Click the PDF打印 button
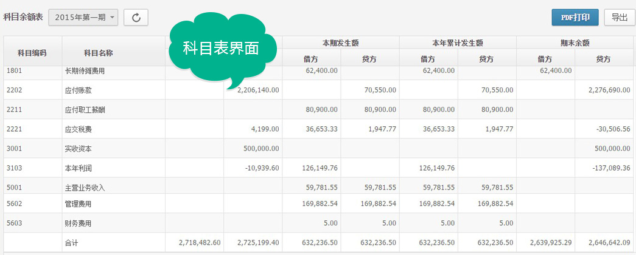Image resolution: width=636 pixels, height=255 pixels. tap(575, 18)
